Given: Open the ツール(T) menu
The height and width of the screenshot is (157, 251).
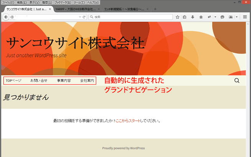Looking at the screenshot, I should 79,3.
